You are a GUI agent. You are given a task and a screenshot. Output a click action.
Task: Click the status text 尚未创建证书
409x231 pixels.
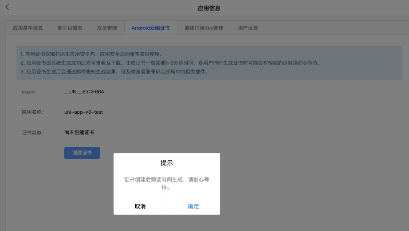coord(79,132)
